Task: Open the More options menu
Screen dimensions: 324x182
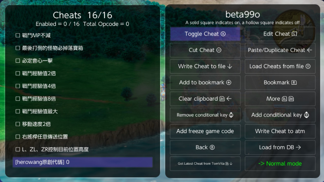Action: [x=280, y=99]
